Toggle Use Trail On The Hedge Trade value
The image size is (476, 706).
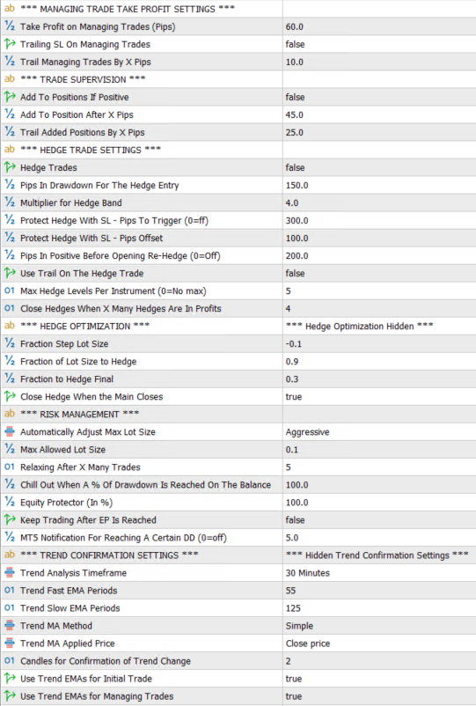[295, 273]
